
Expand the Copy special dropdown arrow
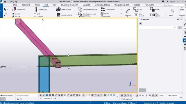(x=149, y=15)
